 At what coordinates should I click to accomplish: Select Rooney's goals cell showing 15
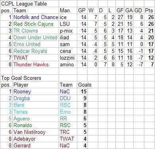click(x=82, y=91)
